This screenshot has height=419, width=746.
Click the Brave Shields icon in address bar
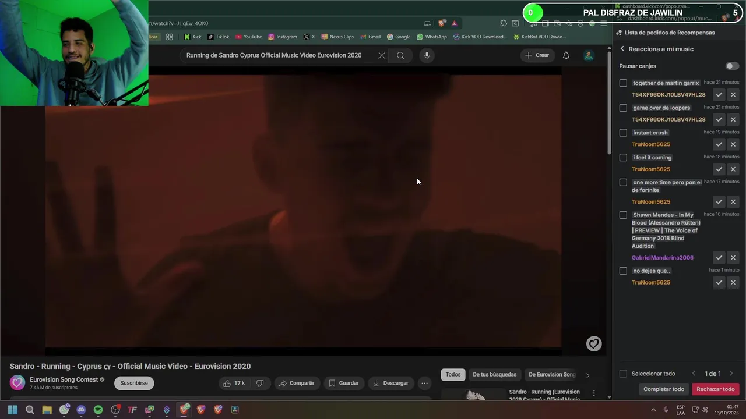pos(442,23)
